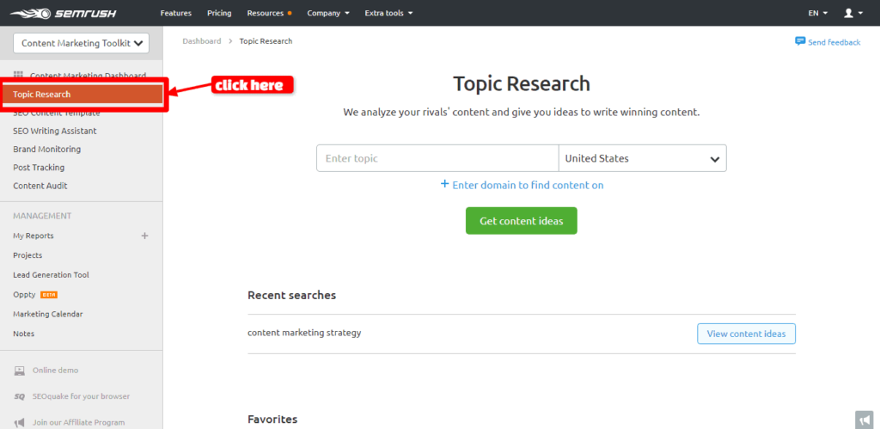Viewport: 880px width, 429px height.
Task: Click the Send feedback speech bubble icon
Action: point(800,41)
